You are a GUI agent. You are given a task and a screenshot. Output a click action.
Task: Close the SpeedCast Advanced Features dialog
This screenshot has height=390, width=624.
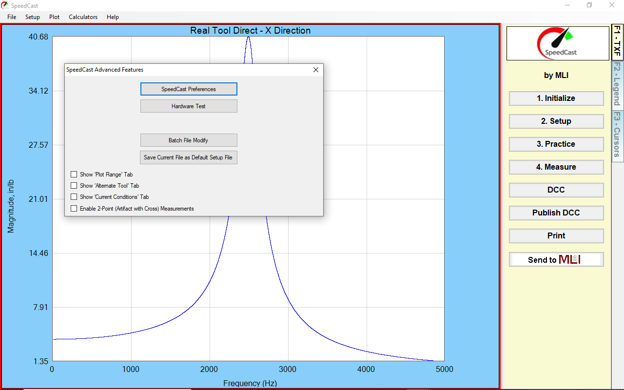316,70
